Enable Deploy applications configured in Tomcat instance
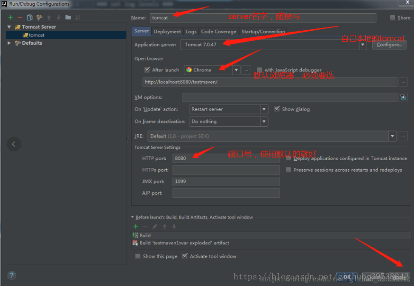The image size is (414, 286). pos(288,158)
